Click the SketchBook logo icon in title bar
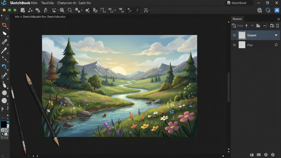Viewport: 281px width, 158px height. 4,3
